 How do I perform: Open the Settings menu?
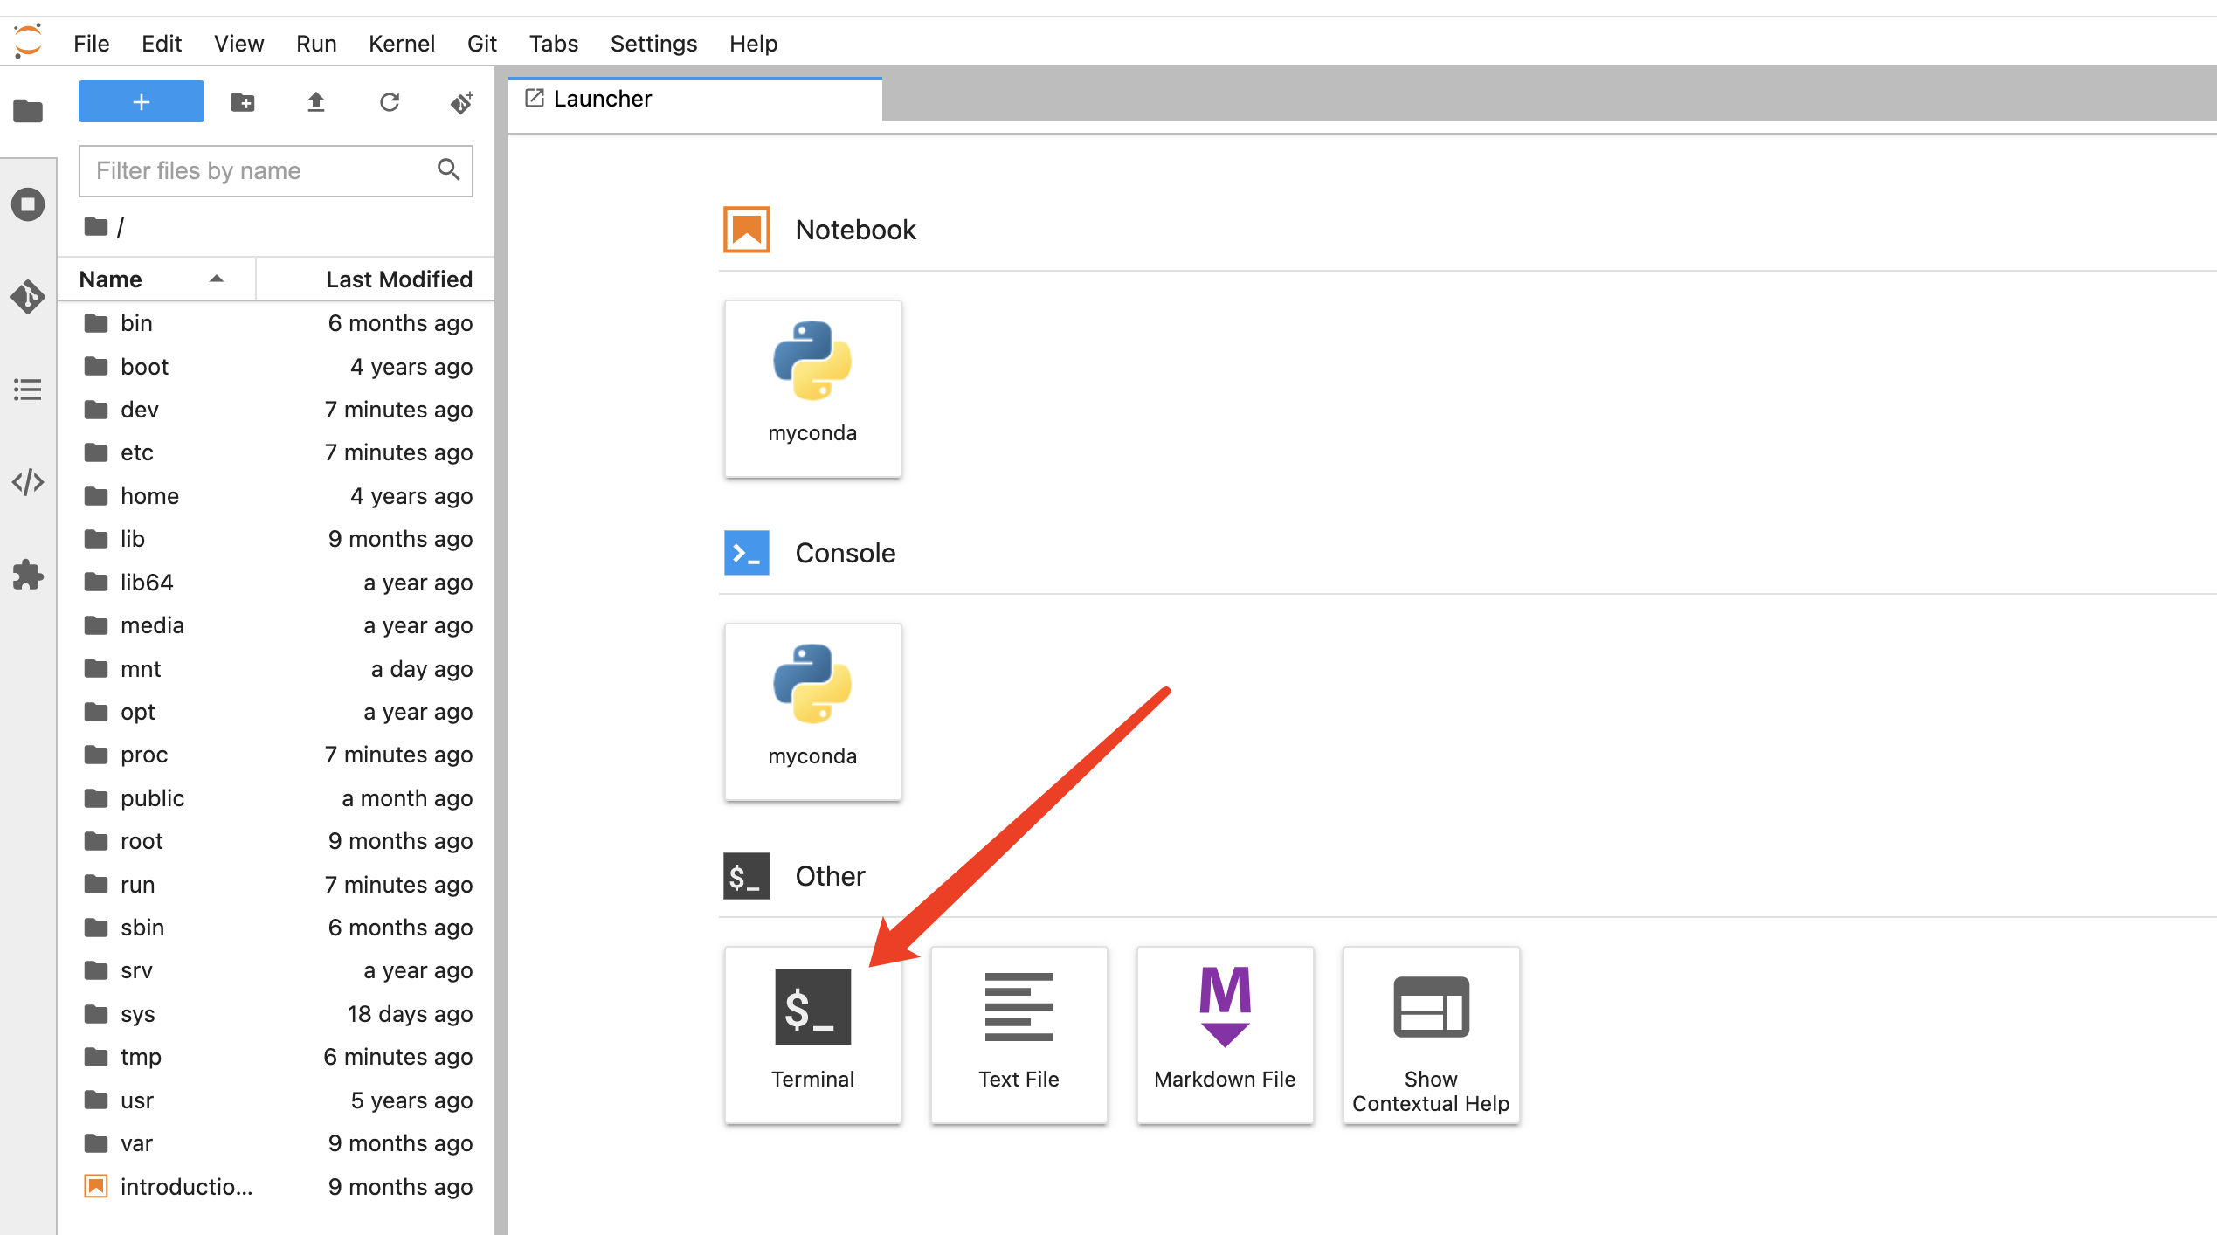[x=653, y=44]
